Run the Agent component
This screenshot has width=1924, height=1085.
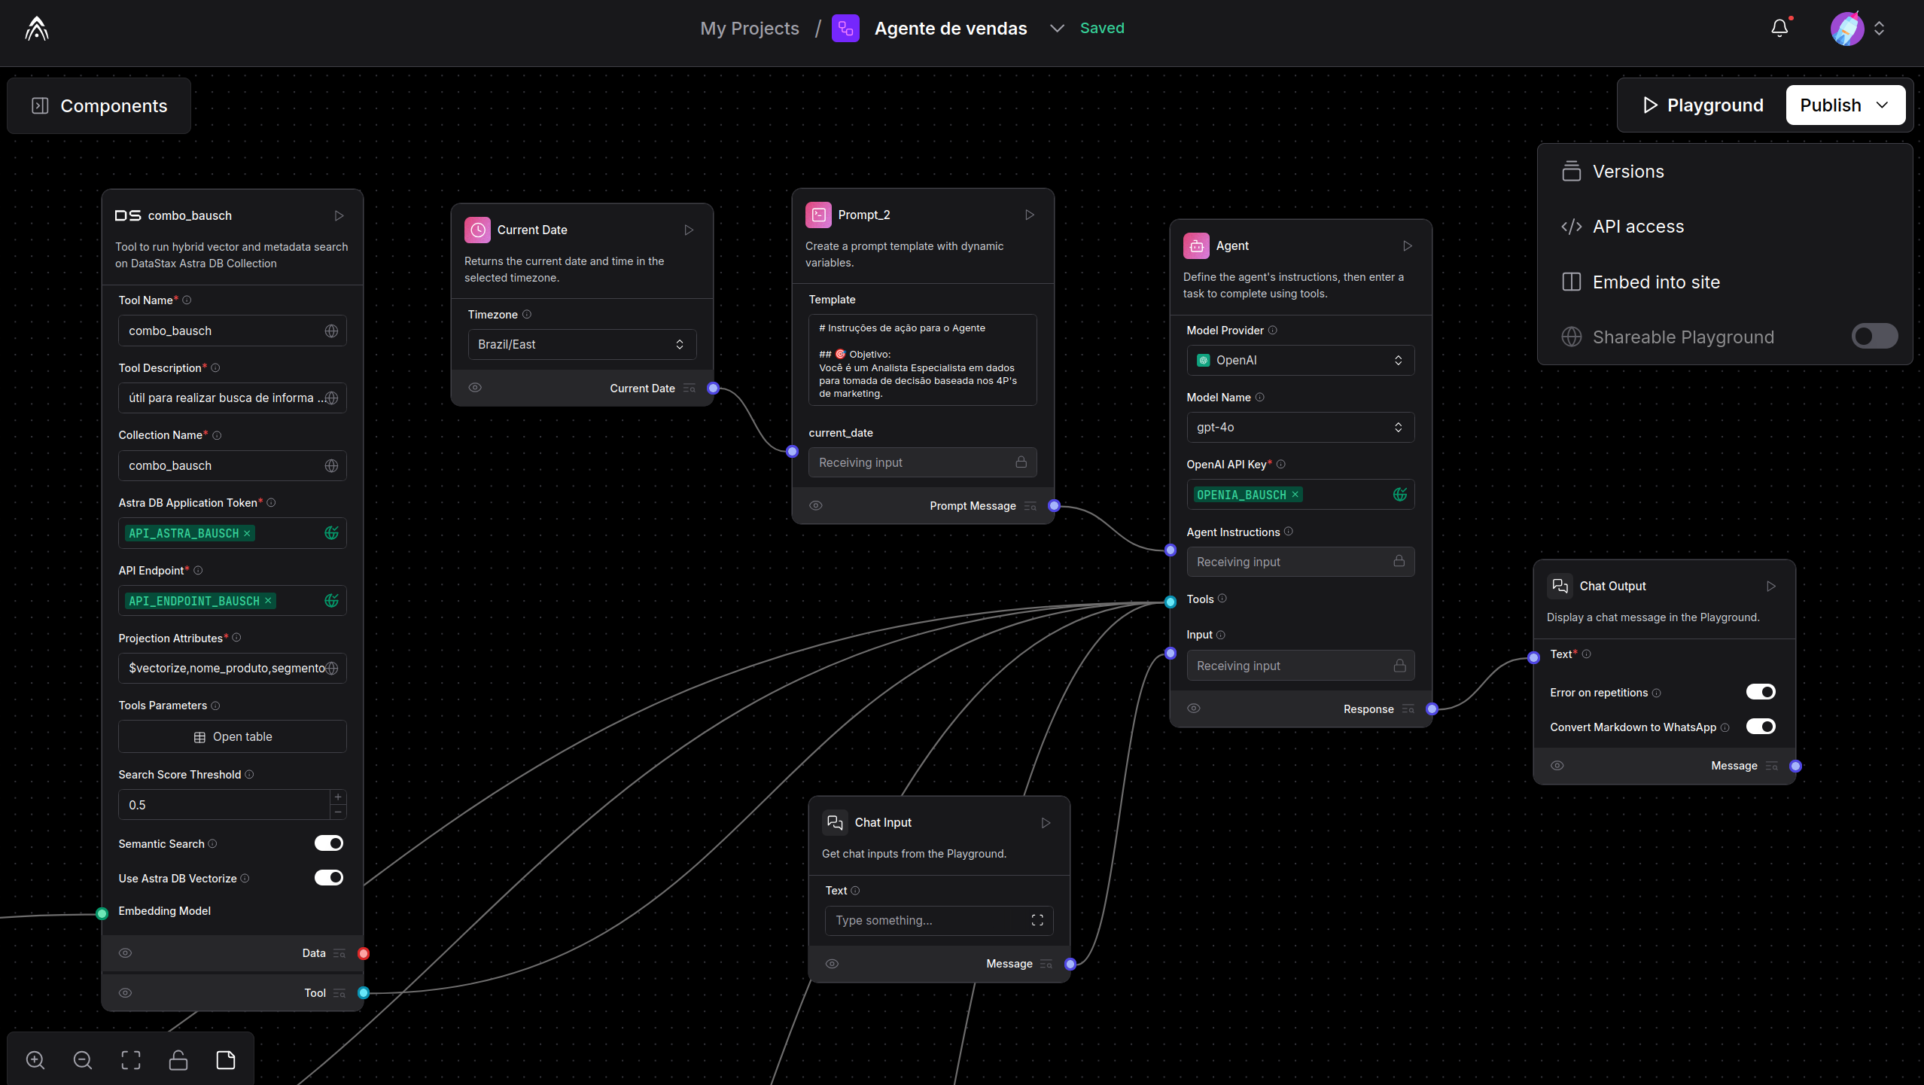click(x=1406, y=245)
